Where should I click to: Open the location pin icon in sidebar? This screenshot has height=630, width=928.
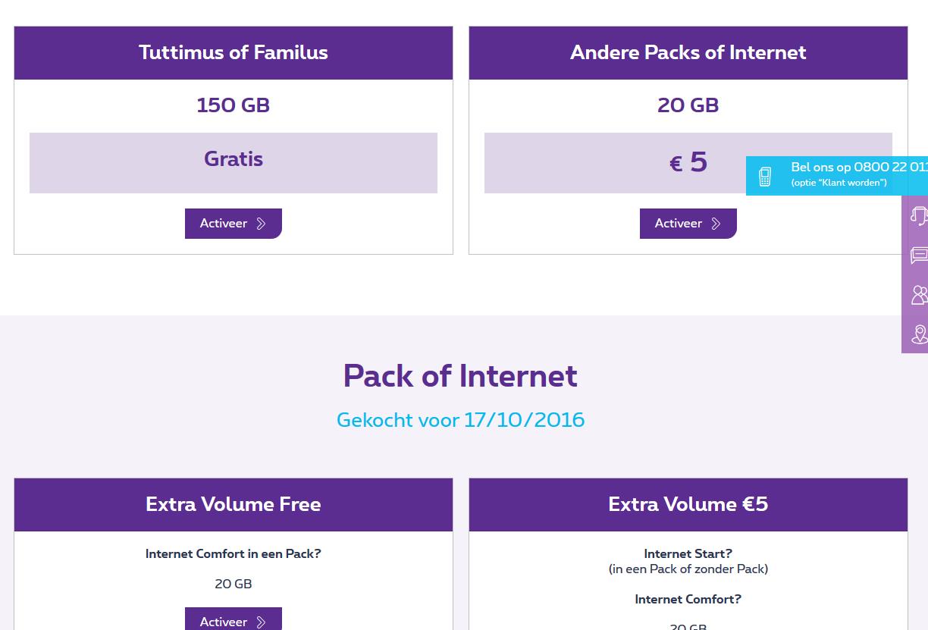coord(918,334)
